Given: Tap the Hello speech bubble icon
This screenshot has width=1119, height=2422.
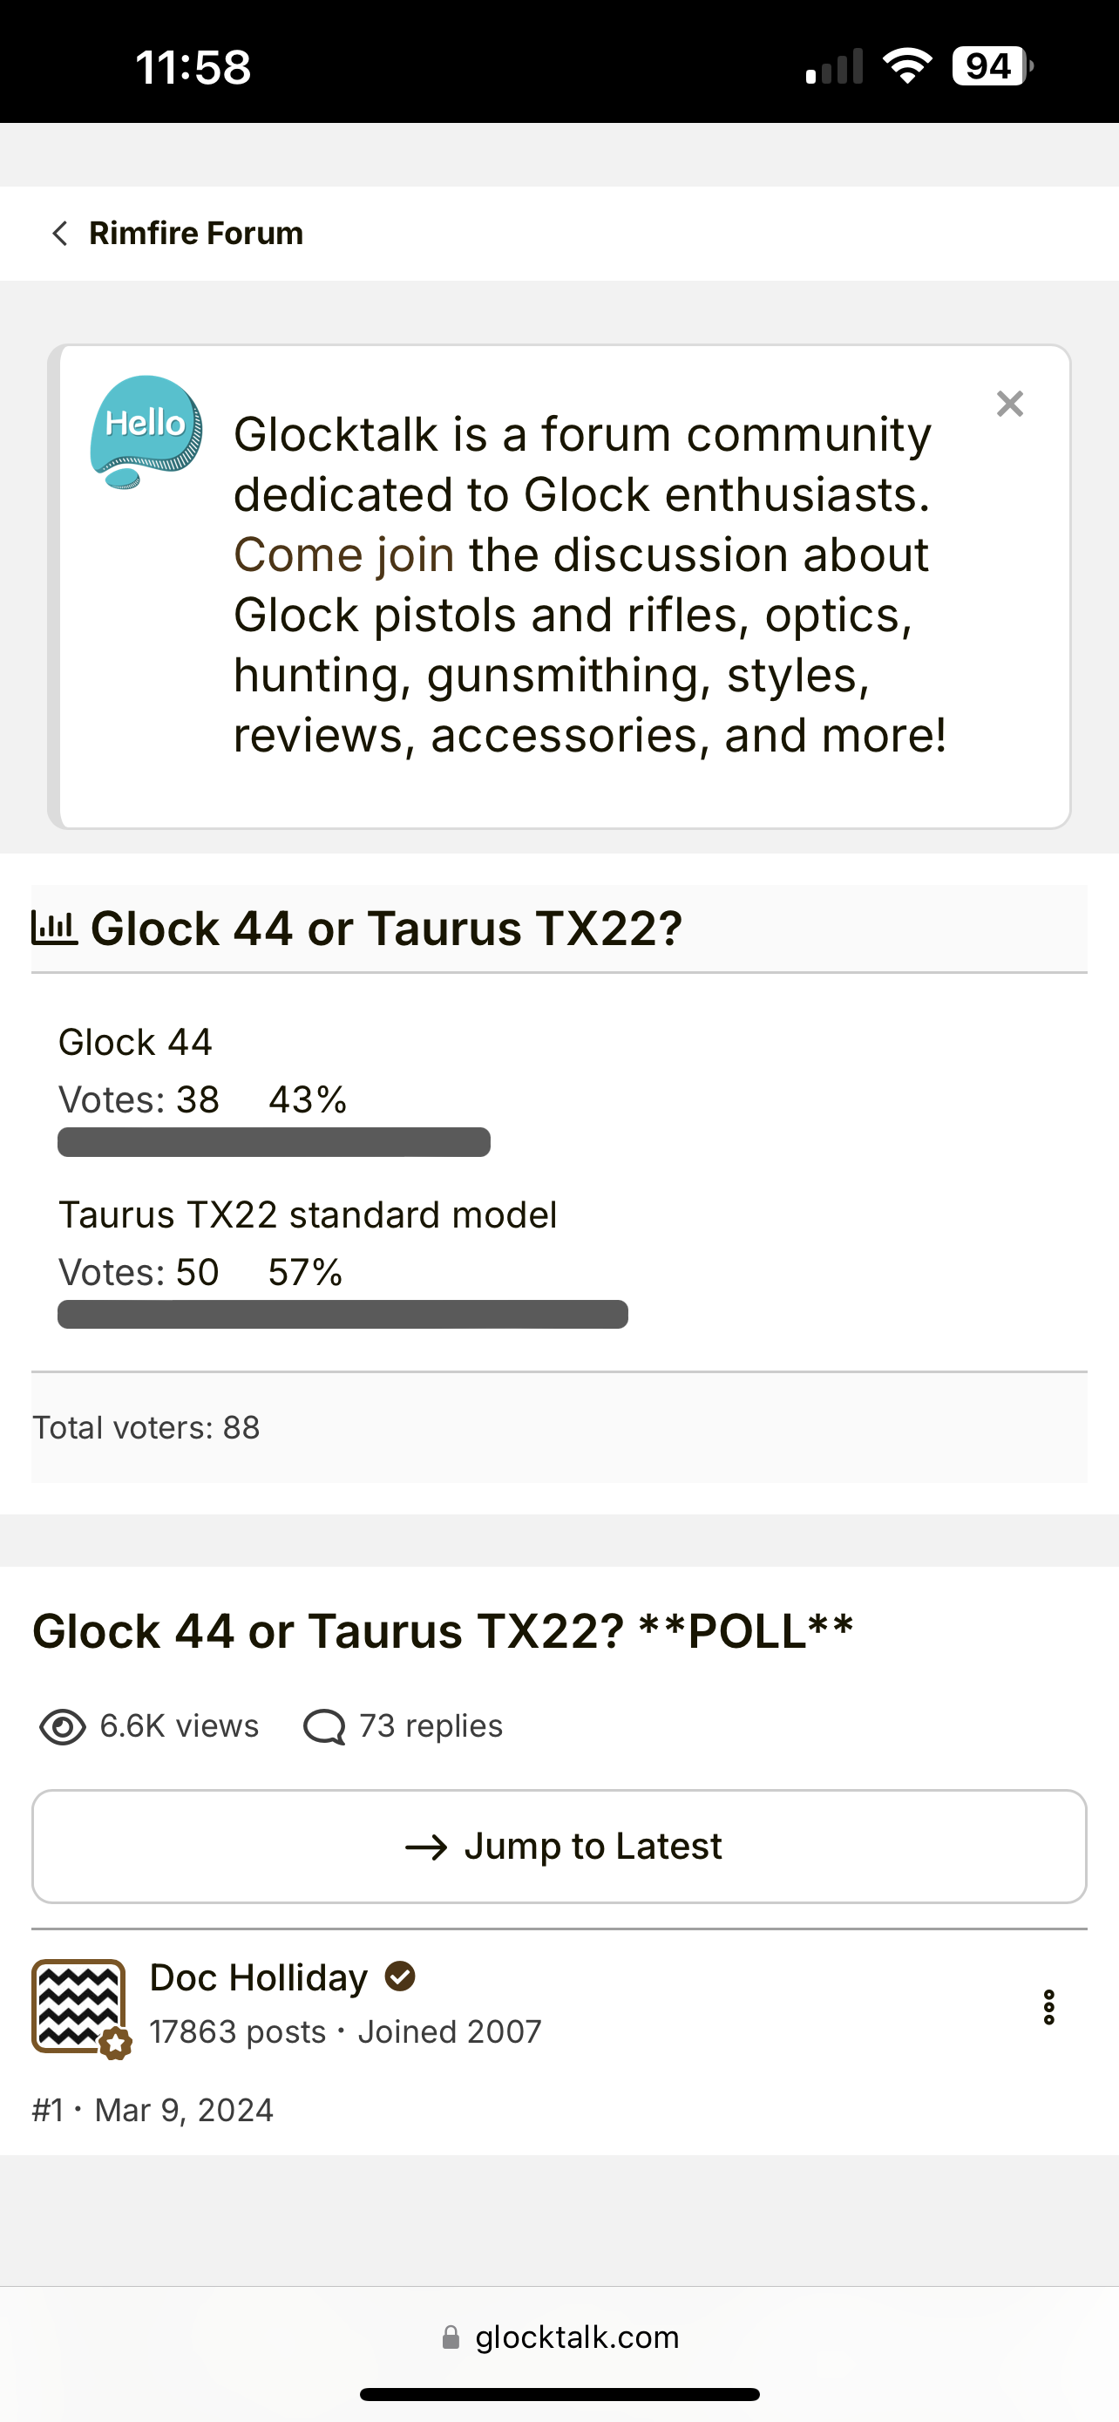Looking at the screenshot, I should [146, 432].
